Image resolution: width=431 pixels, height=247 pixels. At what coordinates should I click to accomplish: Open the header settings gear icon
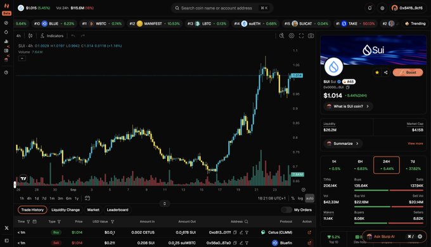click(x=382, y=8)
